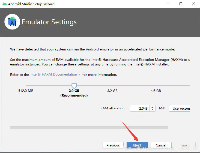Image resolution: width=200 pixels, height=153 pixels.
Task: Click the horizontal scrollbar at the bottom
Action: click(89, 128)
